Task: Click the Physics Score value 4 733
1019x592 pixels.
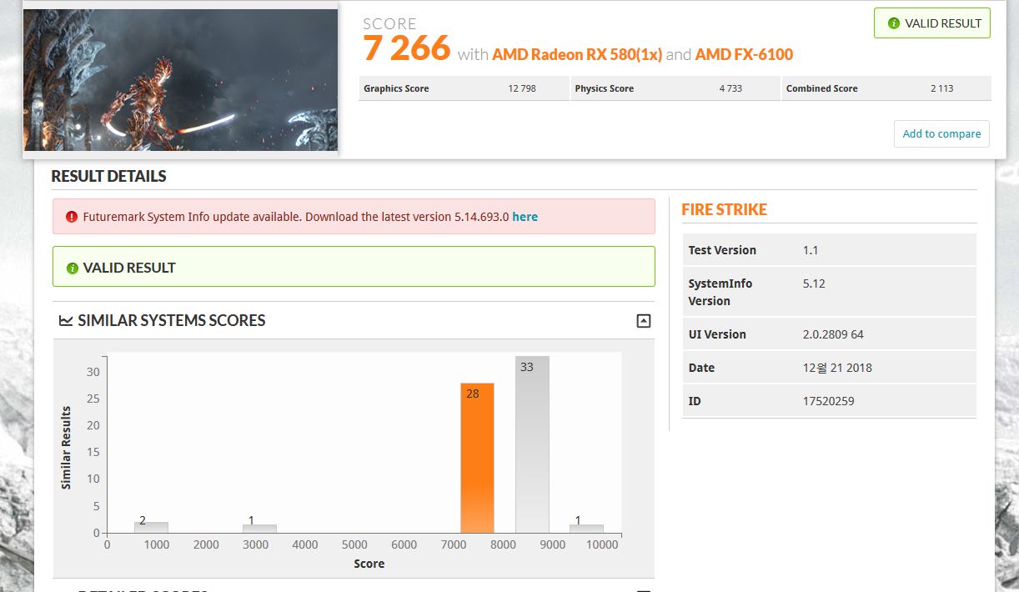Action: (730, 88)
